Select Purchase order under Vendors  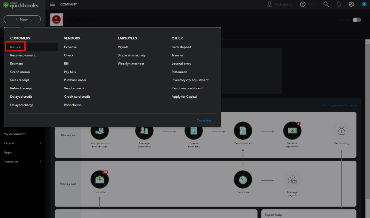click(75, 80)
